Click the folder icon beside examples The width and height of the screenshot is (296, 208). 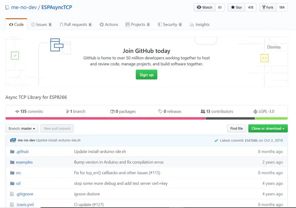(x=12, y=162)
